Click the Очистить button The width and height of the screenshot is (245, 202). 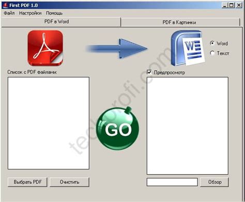pos(69,182)
